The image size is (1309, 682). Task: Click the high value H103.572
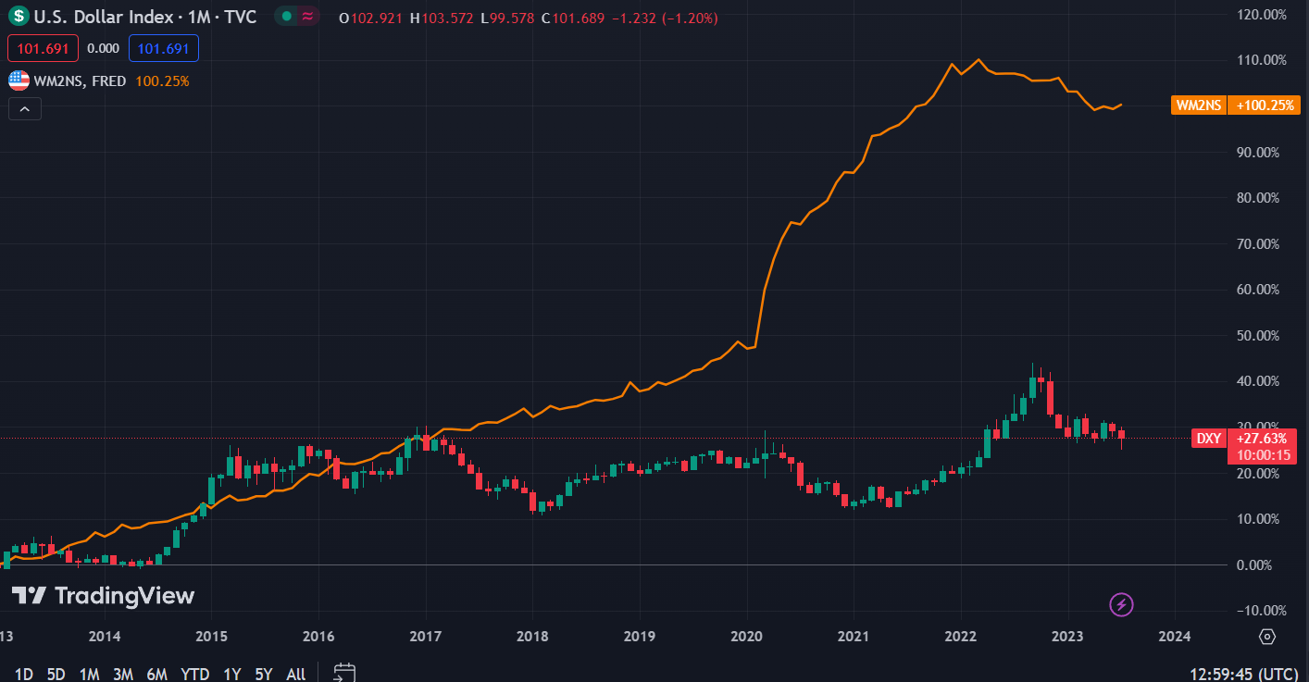(x=441, y=19)
